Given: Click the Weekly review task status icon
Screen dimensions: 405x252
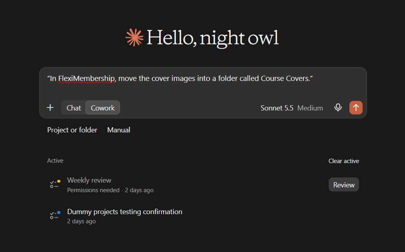Looking at the screenshot, I should click(55, 184).
